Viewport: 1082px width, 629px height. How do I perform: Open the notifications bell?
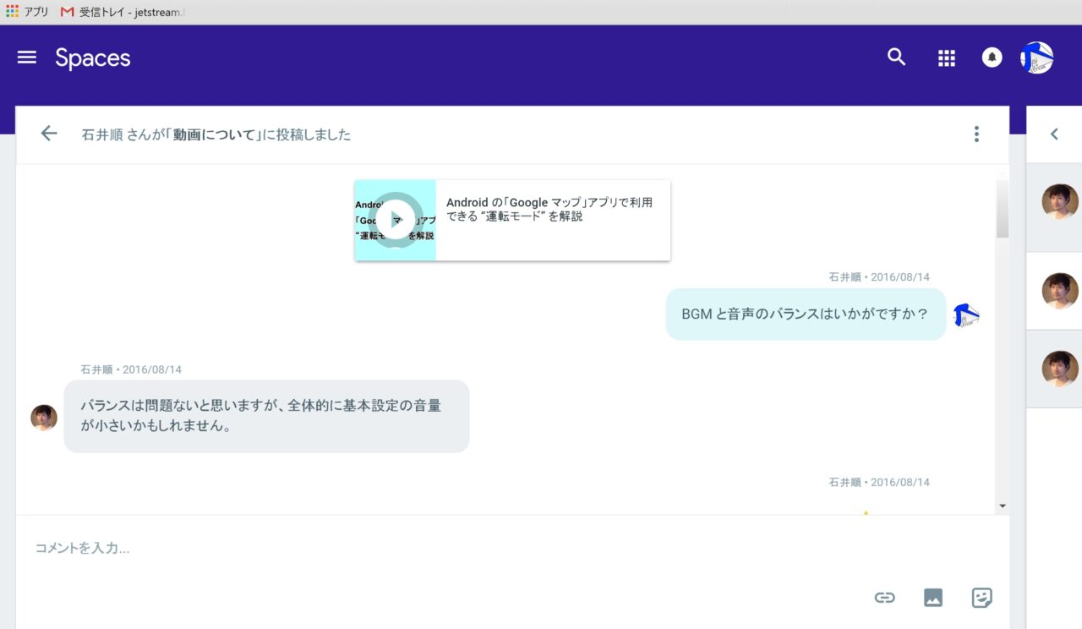(992, 57)
